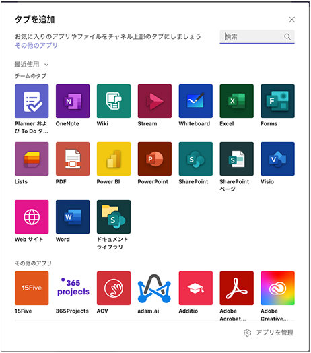Click the SharePoint app icon
Viewport: 311px width, 353px height.
[x=196, y=159]
